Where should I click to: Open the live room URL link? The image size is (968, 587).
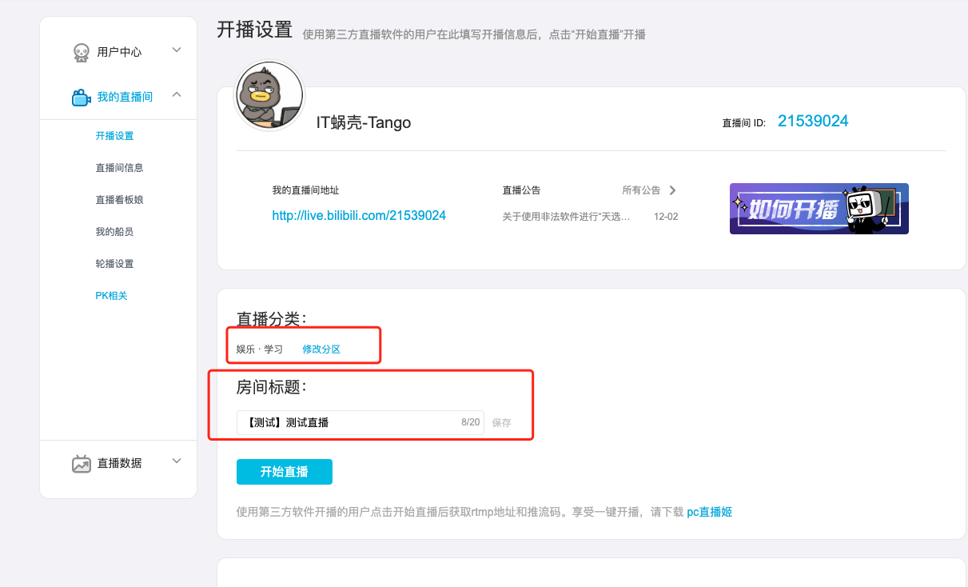coord(358,215)
